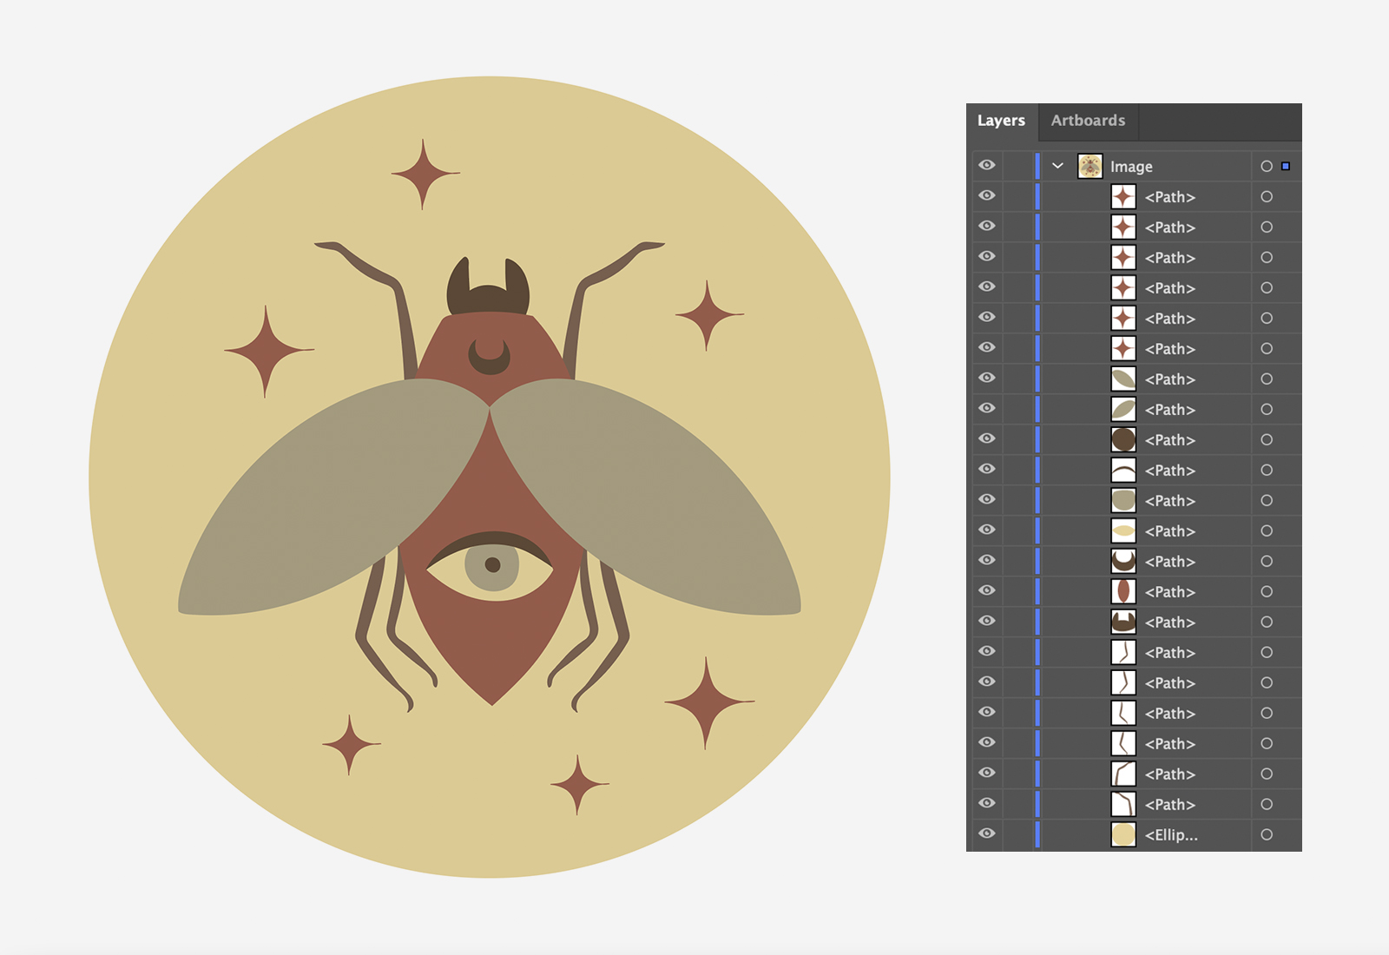Click the yellow ellipse thumbnail in Layers
Image resolution: width=1389 pixels, height=955 pixels.
(1123, 834)
